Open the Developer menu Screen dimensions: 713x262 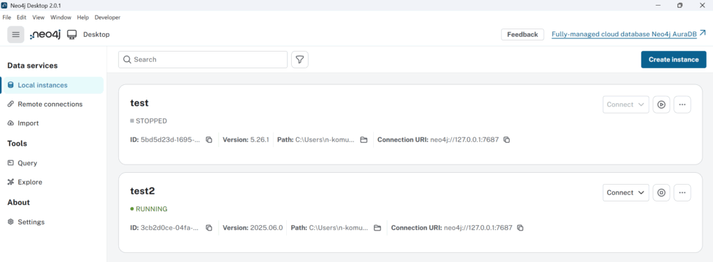(x=107, y=17)
